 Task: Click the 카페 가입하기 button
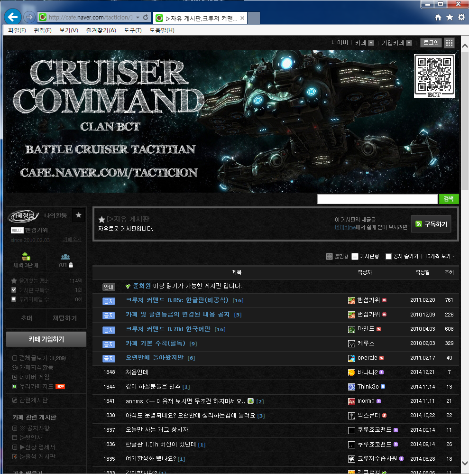point(46,339)
